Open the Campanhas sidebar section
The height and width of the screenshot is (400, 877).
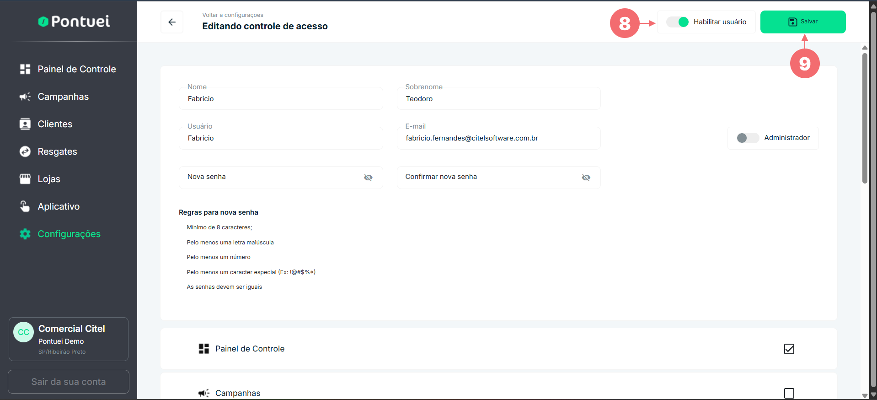pos(63,97)
